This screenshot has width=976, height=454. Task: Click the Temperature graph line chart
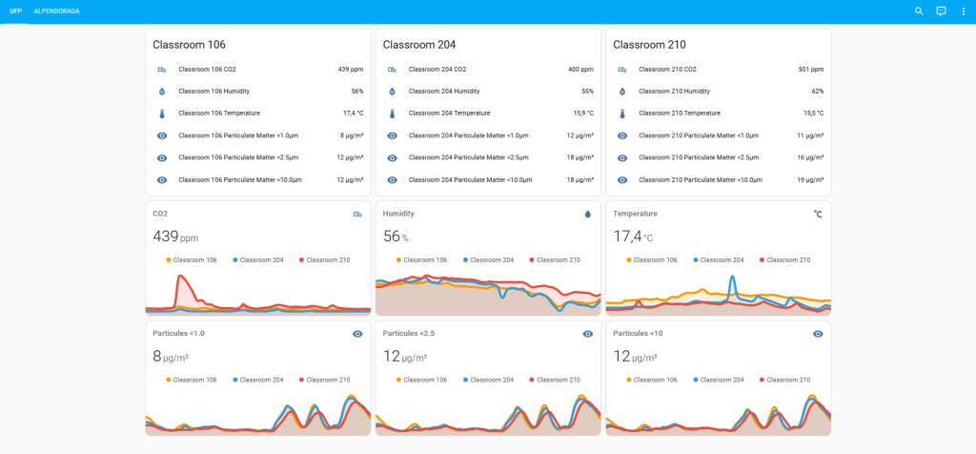719,293
